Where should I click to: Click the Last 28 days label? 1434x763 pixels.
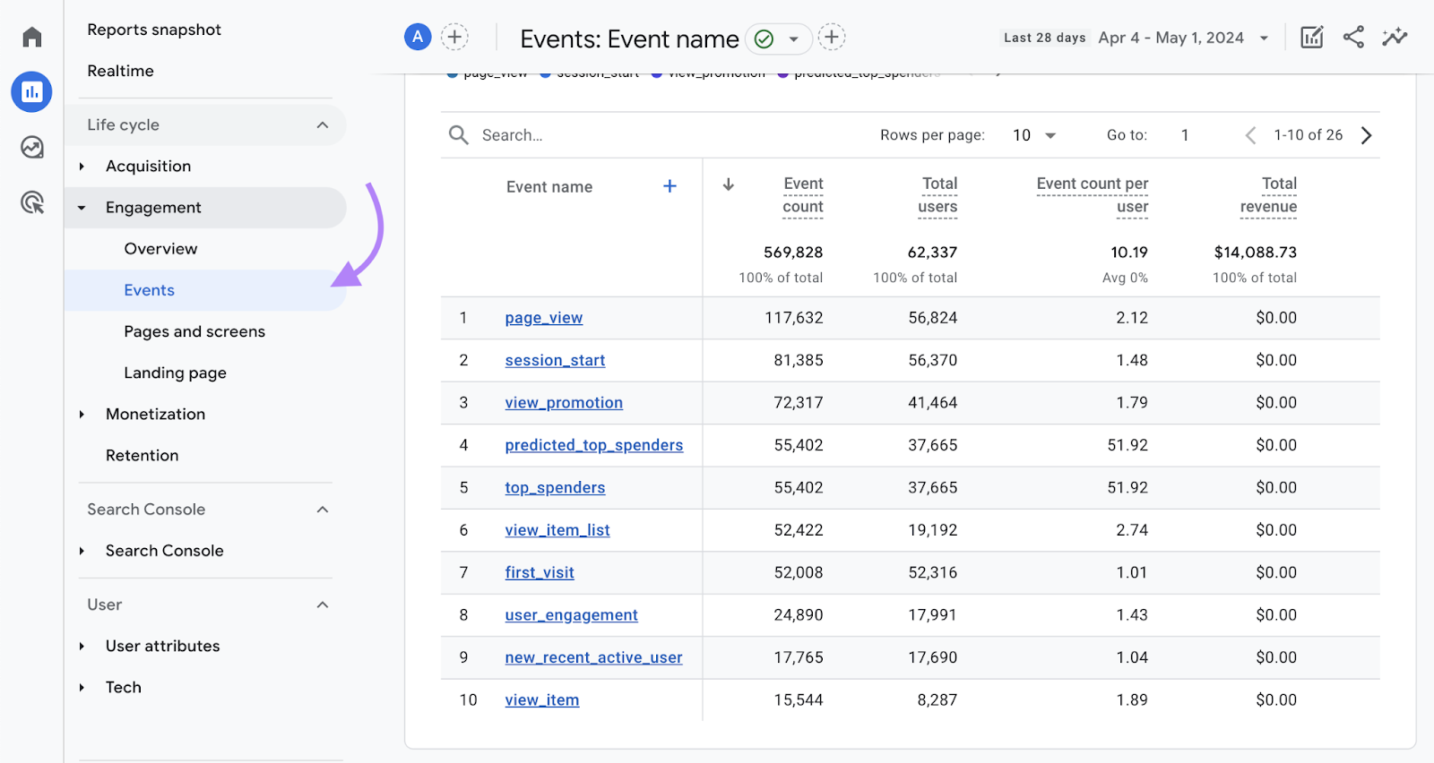[1045, 38]
